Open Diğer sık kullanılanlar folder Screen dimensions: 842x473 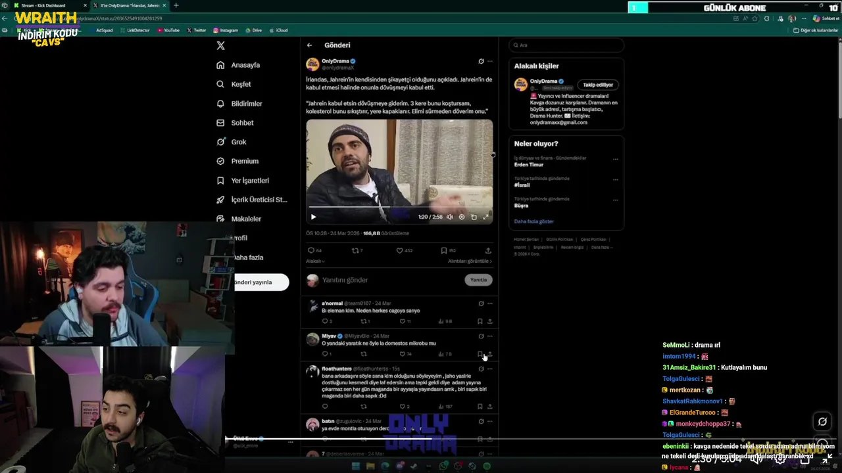[816, 30]
